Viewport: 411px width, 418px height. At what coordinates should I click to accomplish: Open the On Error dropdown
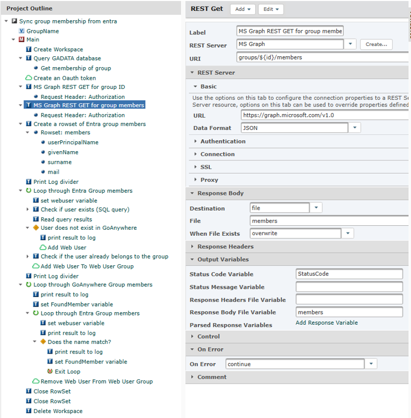pyautogui.click(x=371, y=364)
